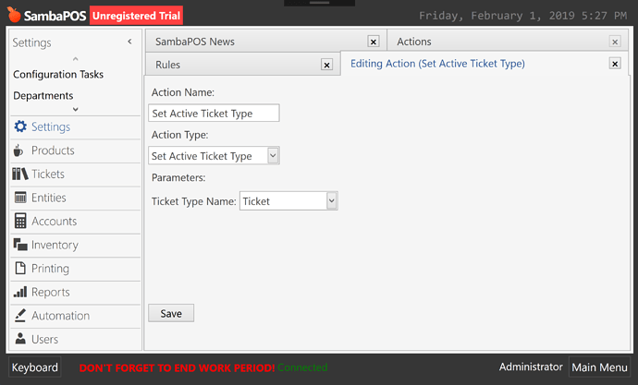Go to Main Menu

point(599,367)
